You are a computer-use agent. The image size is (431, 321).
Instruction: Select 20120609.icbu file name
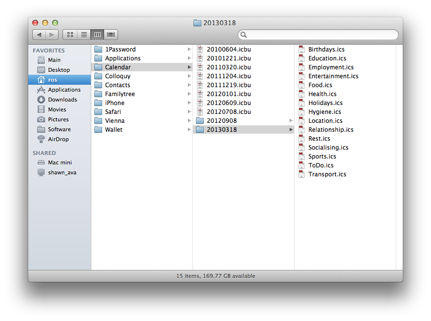[229, 103]
